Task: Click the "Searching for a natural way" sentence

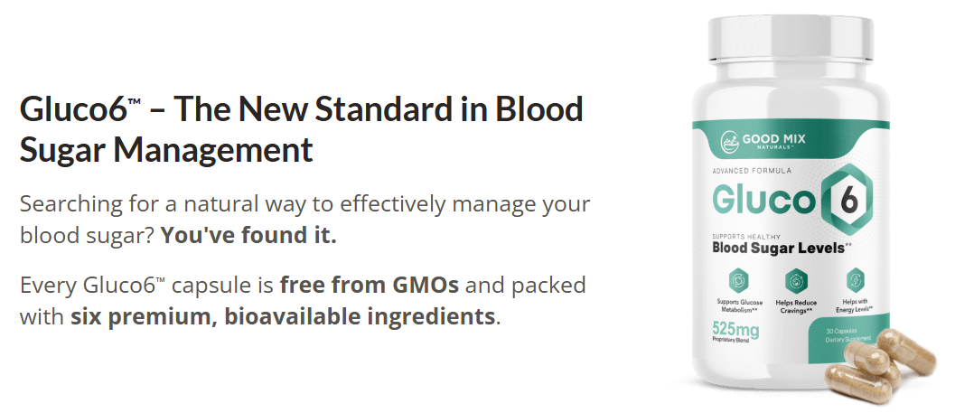Action: tap(304, 202)
